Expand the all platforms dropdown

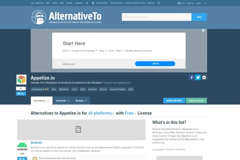click(101, 113)
